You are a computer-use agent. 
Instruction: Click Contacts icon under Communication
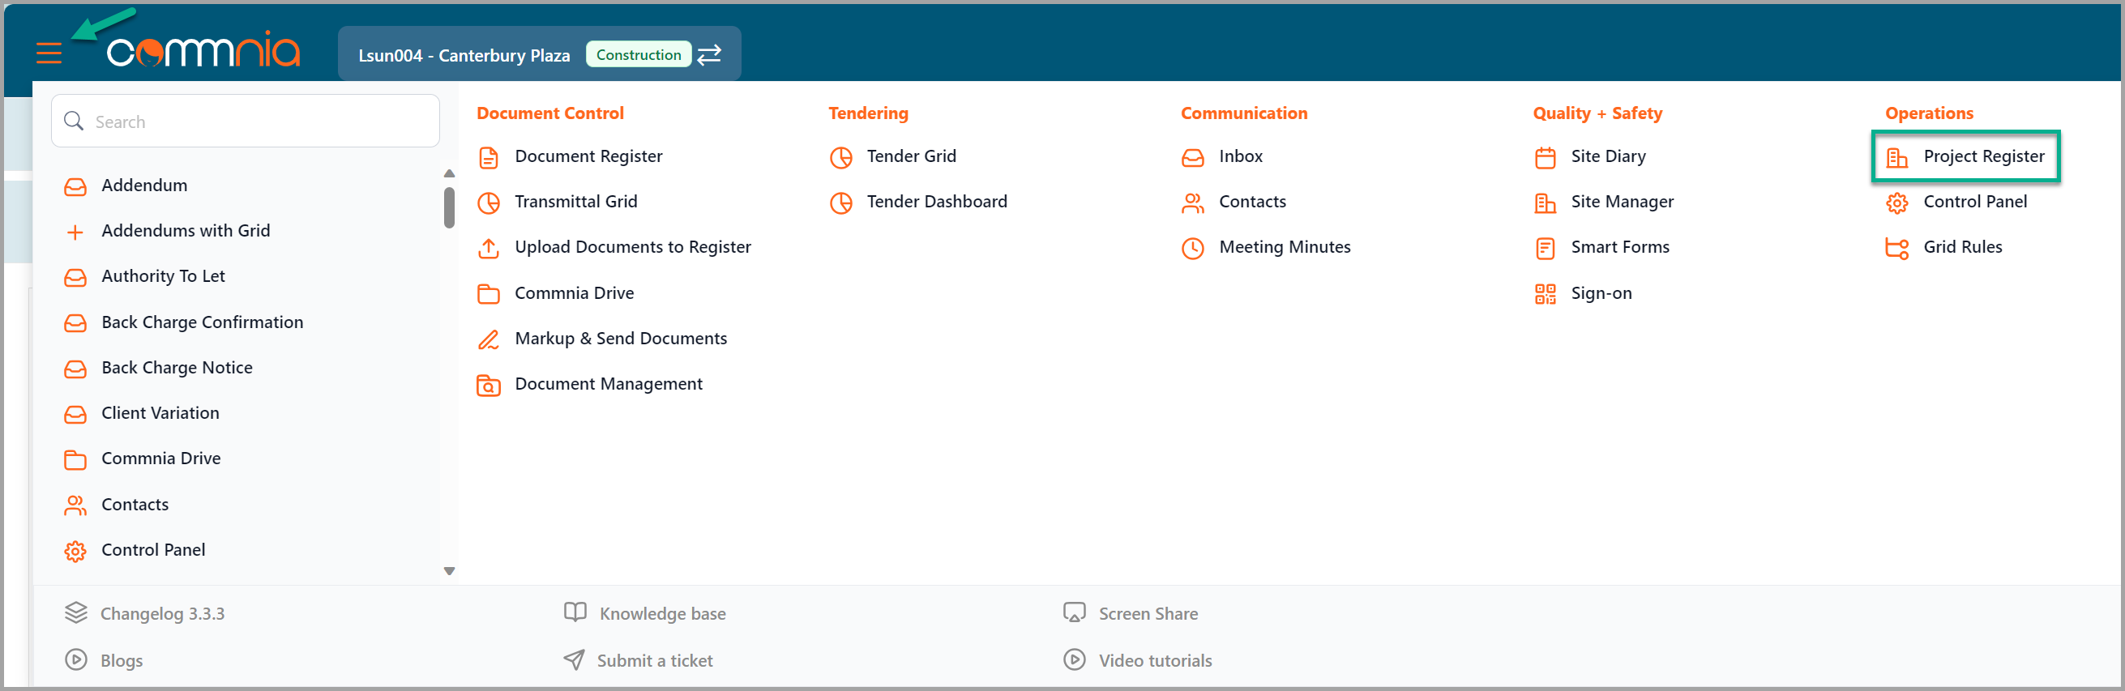[x=1193, y=203]
